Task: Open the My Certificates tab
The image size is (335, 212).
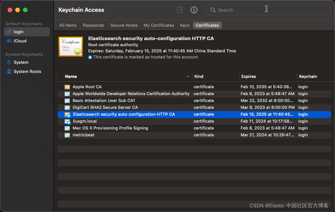Action: (159, 25)
